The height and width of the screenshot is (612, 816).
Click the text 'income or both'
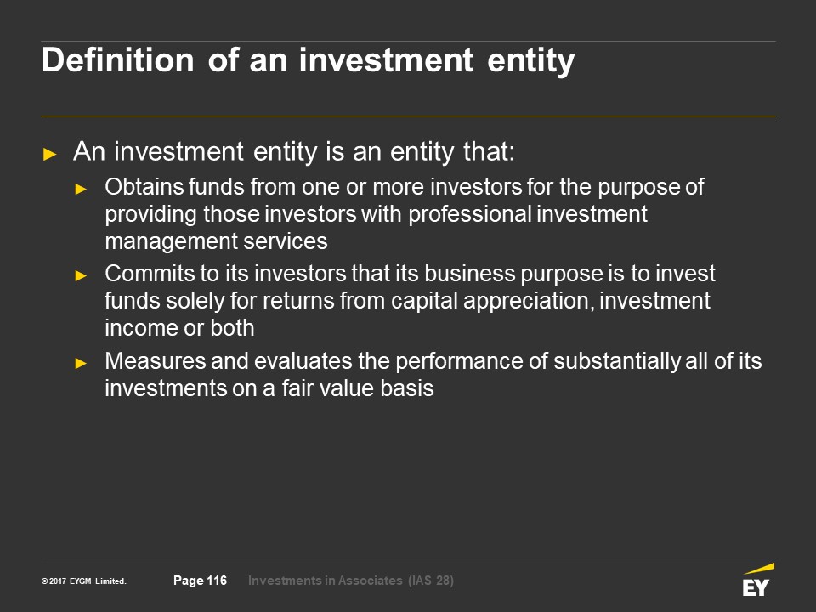coord(179,328)
